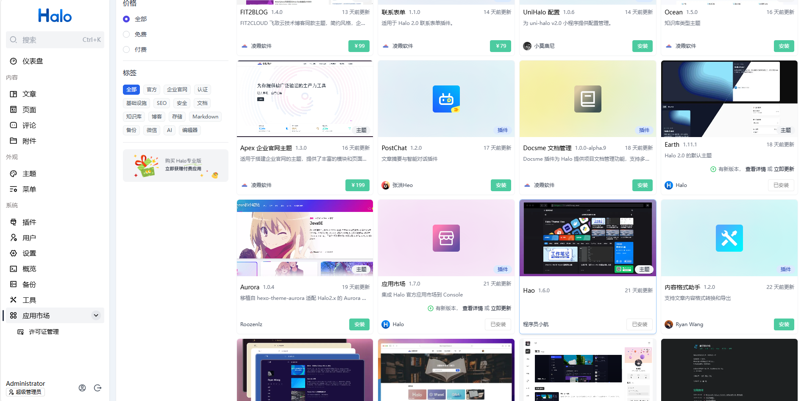Viewport: 804px width, 401px height.
Task: Focus the 搜索 search field
Action: point(55,40)
